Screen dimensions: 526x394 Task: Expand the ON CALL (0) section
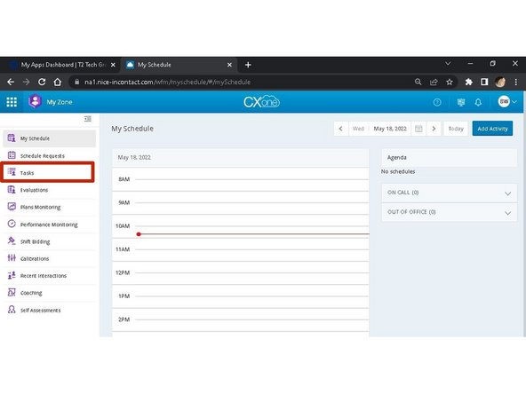[450, 193]
